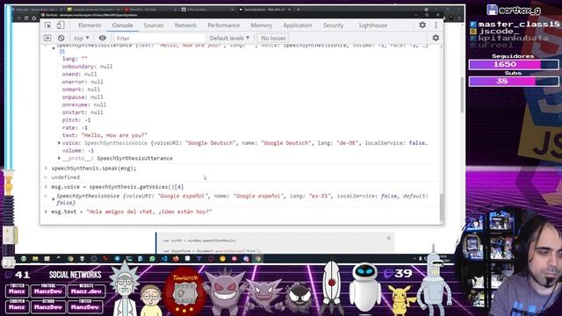562x316 pixels.
Task: Go to the Network tab
Action: click(x=185, y=25)
